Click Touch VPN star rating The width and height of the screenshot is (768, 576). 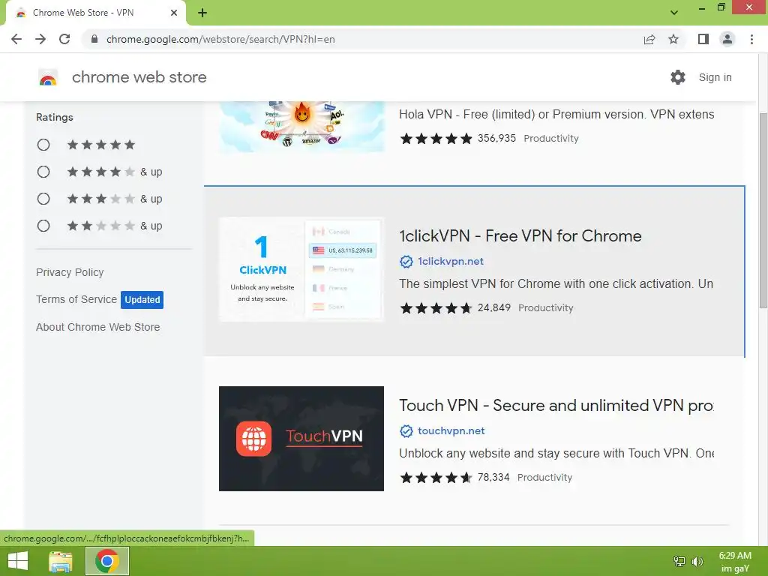pos(436,478)
